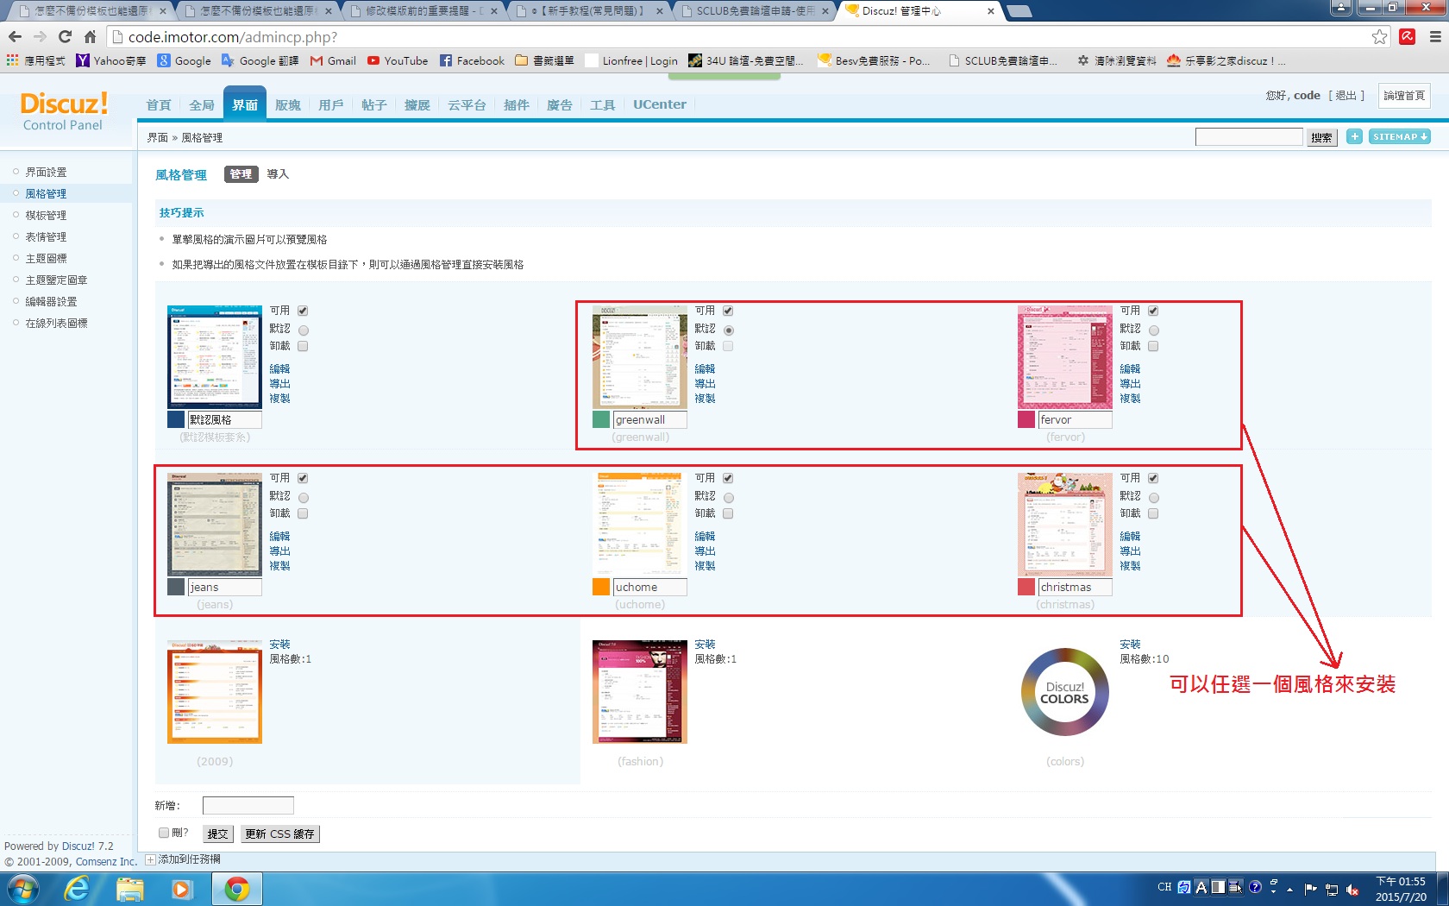The image size is (1449, 906).
Task: Open the 全局 top menu
Action: tap(202, 104)
